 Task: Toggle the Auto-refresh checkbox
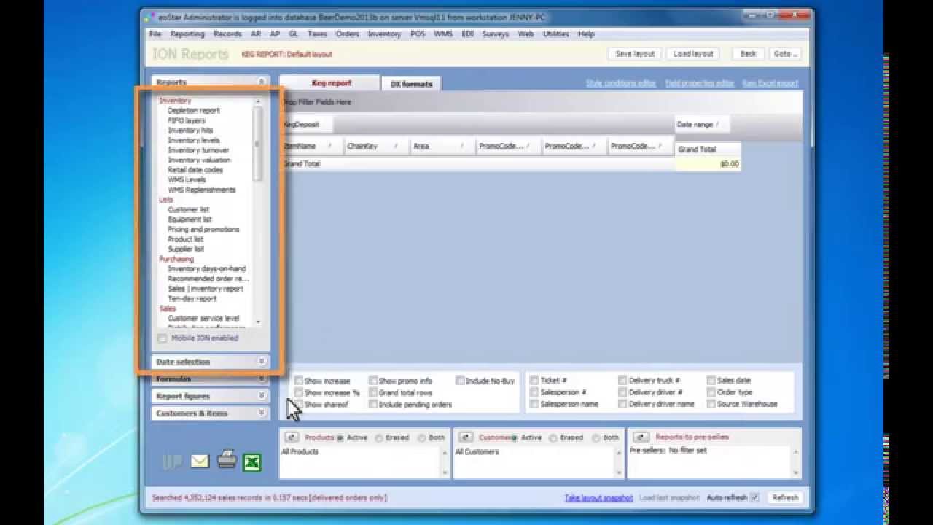click(x=754, y=497)
